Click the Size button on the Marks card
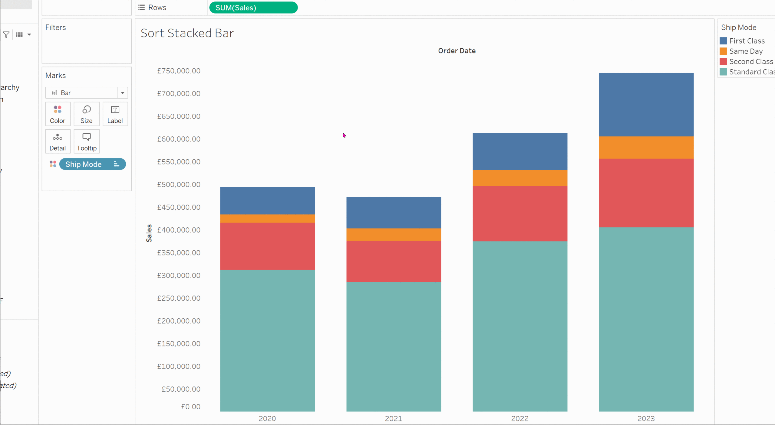775x425 pixels. point(86,114)
